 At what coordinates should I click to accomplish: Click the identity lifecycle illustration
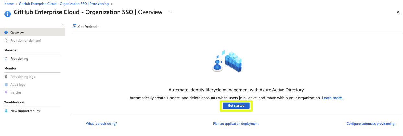[227, 61]
